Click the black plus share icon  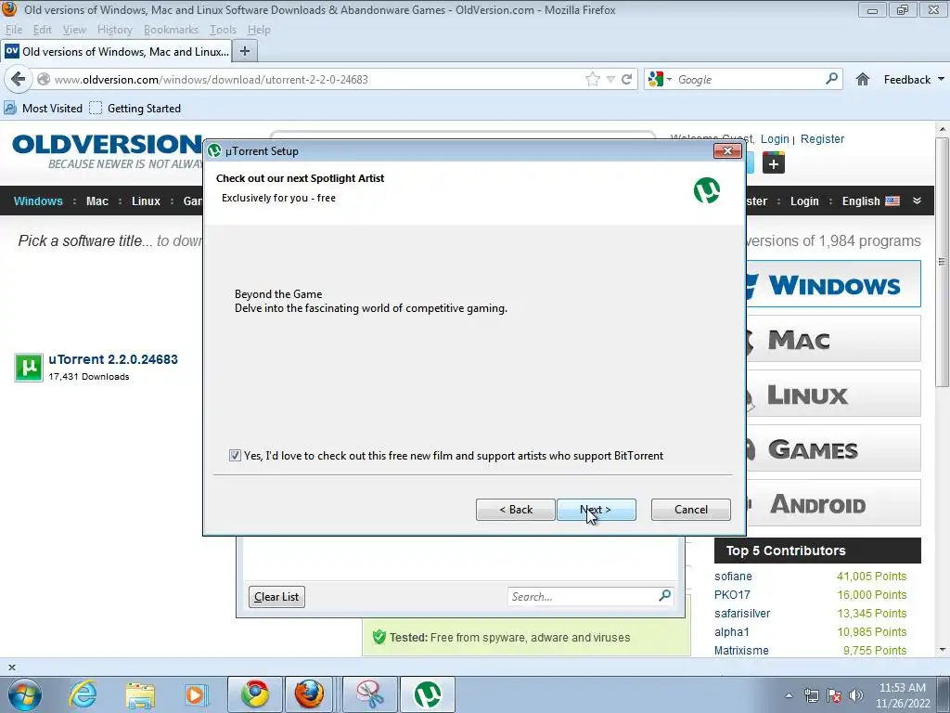[x=773, y=163]
